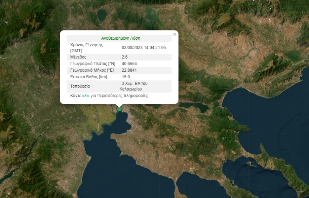Select the origin time value 02/08/2023 14:04:21.95
Image resolution: width=309 pixels, height=198 pixels.
click(x=144, y=47)
